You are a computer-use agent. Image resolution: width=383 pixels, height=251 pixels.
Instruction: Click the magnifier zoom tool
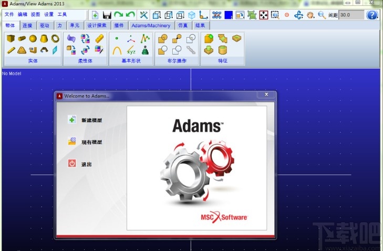click(x=322, y=15)
